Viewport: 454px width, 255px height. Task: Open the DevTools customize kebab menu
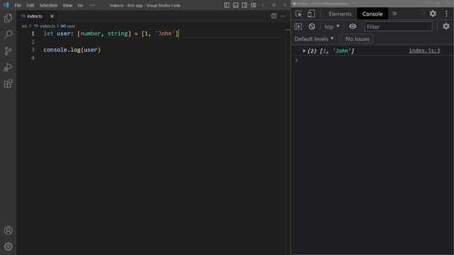[x=446, y=13]
